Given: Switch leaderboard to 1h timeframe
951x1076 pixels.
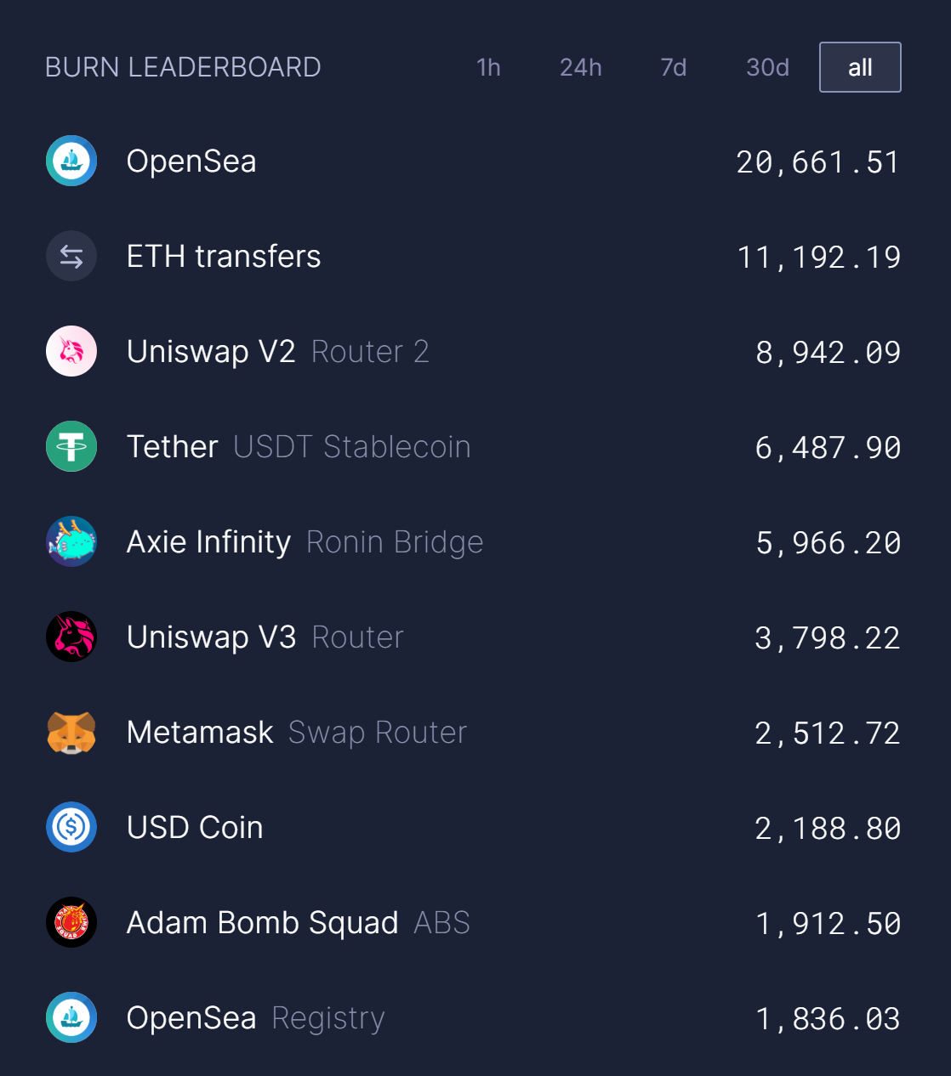Looking at the screenshot, I should [488, 67].
